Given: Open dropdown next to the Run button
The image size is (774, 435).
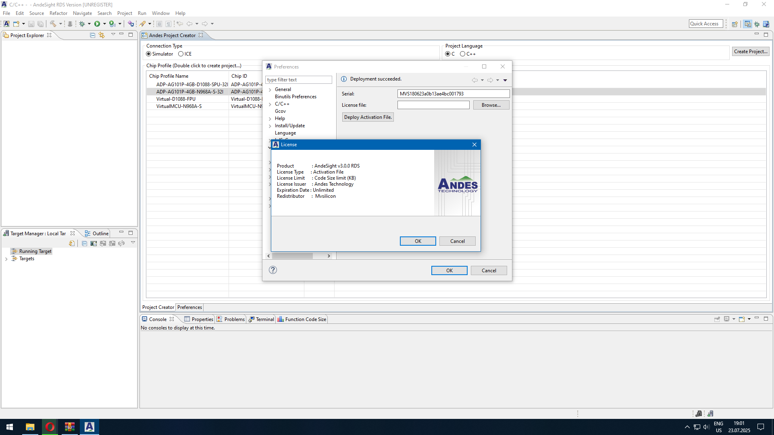Looking at the screenshot, I should (104, 24).
